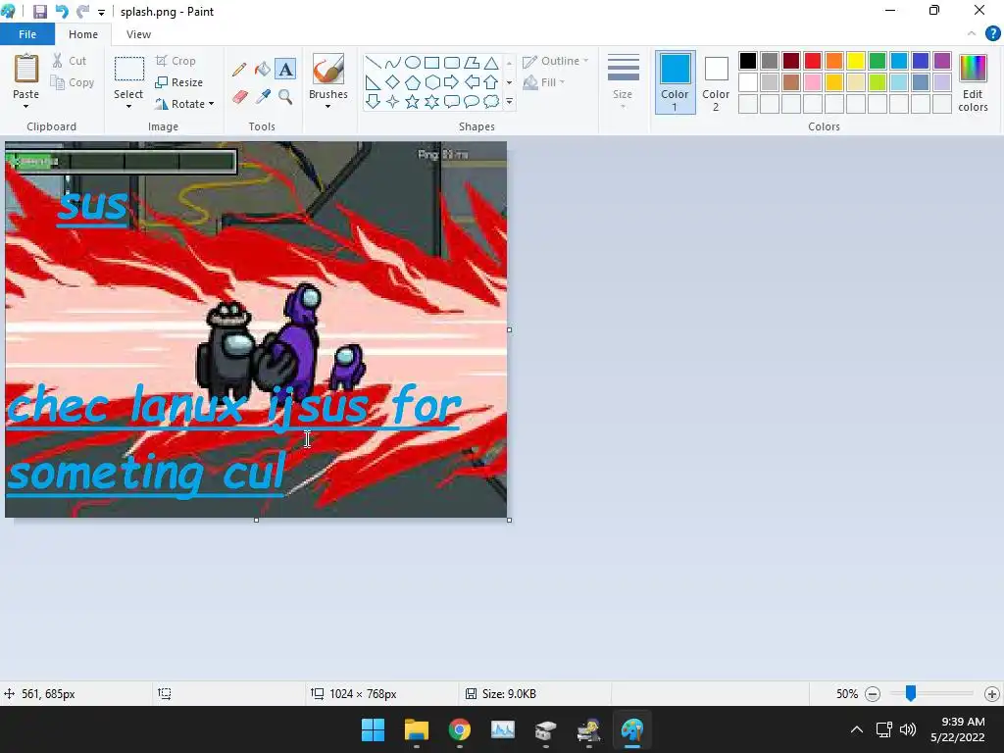
Task: Pick the red color swatch
Action: click(x=813, y=61)
